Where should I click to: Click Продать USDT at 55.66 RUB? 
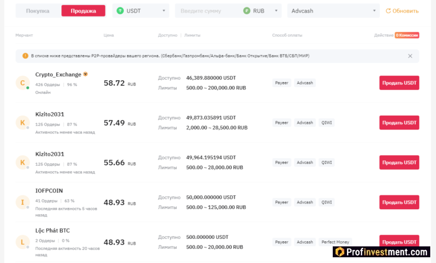[399, 162]
